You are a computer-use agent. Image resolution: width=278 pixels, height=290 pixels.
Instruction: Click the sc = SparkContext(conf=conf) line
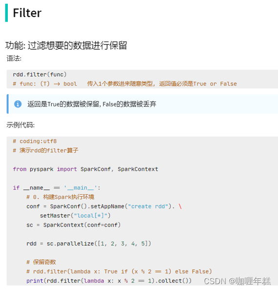74,225
